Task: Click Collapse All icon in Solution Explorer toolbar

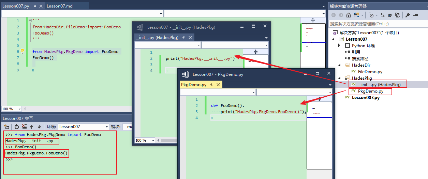Action: point(389,15)
